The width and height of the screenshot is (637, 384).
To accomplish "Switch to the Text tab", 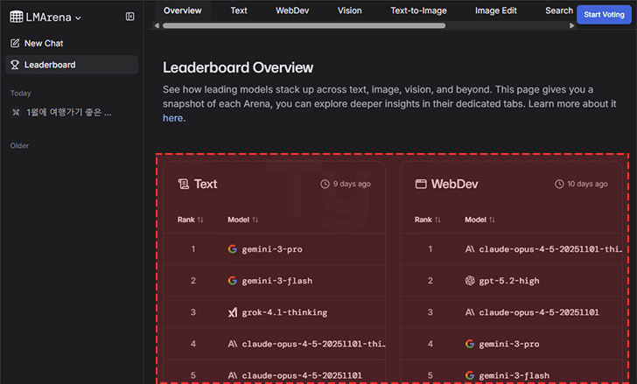I will [x=239, y=10].
